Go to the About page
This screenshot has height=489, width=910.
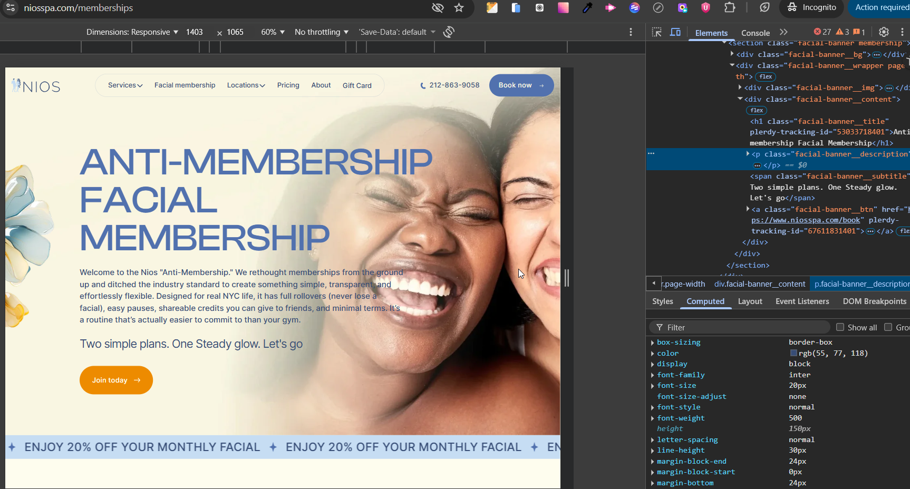[x=321, y=85]
